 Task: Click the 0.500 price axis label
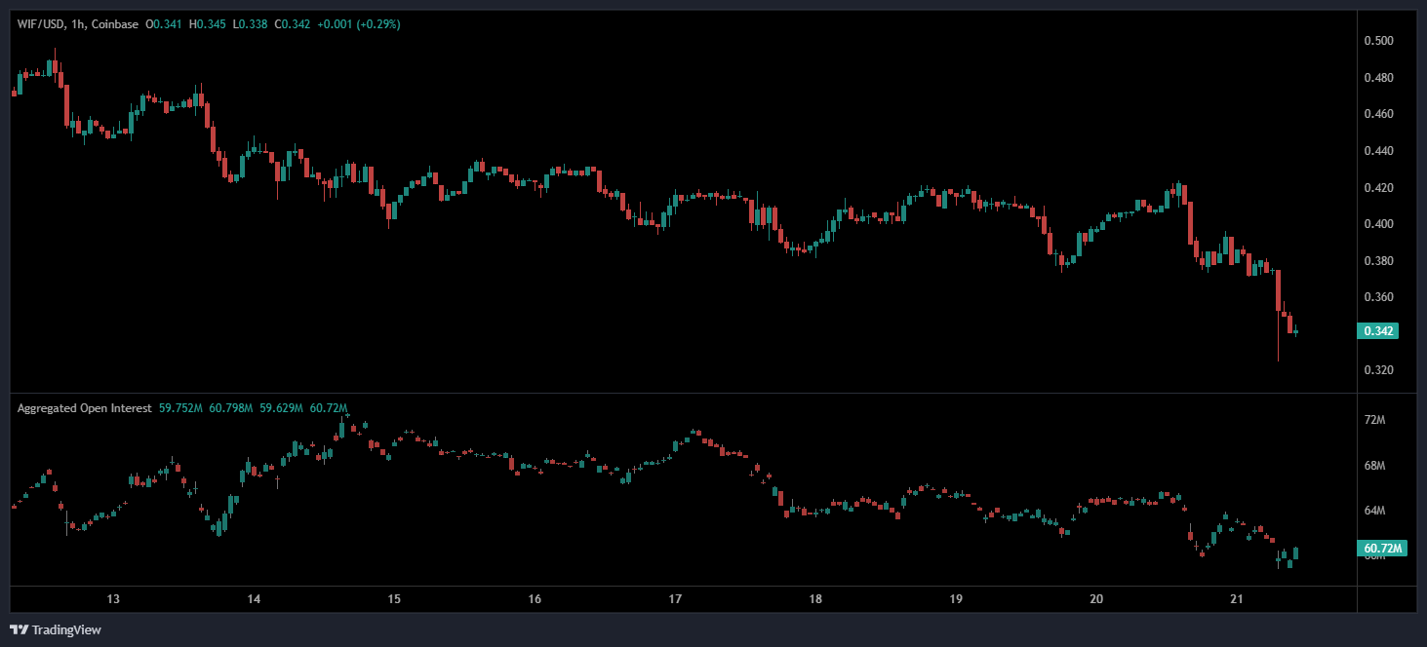(1378, 41)
